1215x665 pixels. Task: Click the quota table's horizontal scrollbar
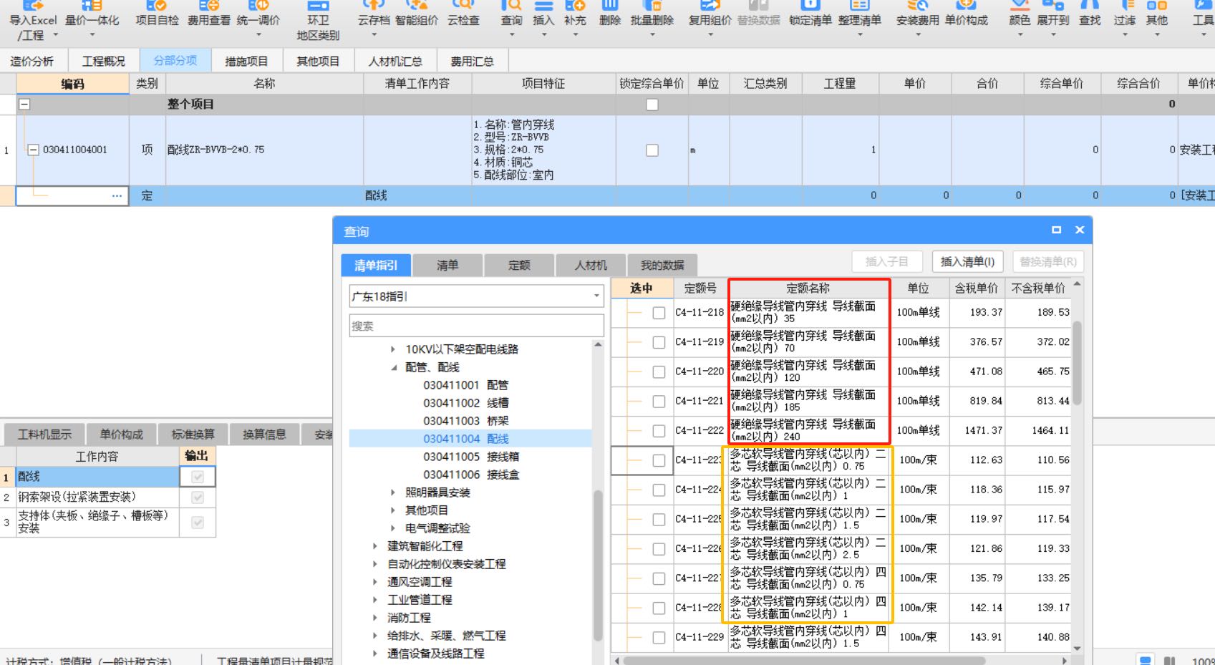803,660
